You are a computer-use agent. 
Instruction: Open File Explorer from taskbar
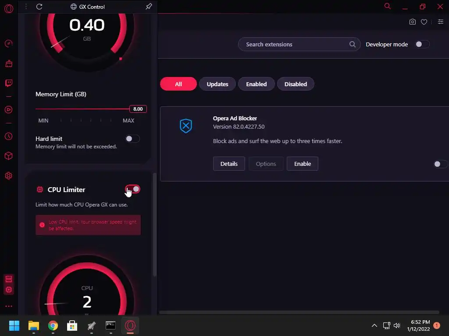pyautogui.click(x=33, y=325)
